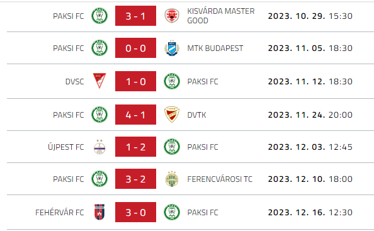
Task: Click the DVTK shield crest
Action: tap(172, 115)
